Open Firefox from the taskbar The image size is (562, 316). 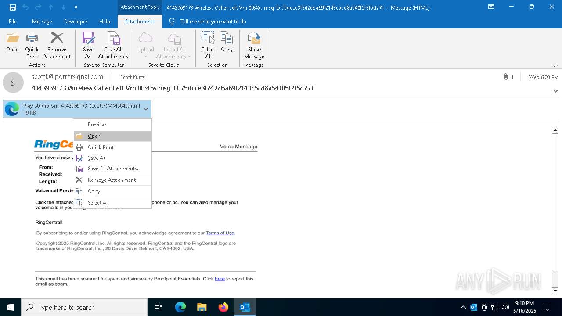pos(223,307)
